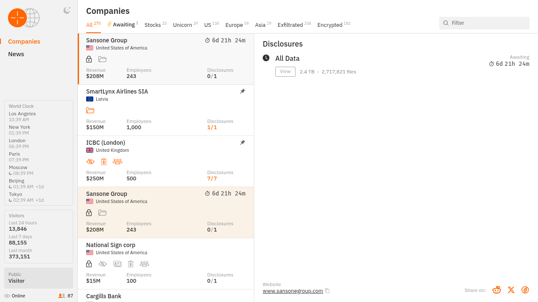Click the lock icon in highlighted Sansone Group card
This screenshot has height=302, width=538.
(89, 213)
